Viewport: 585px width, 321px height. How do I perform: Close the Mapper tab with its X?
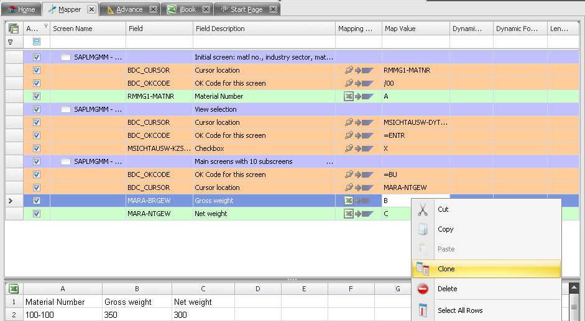click(x=91, y=9)
